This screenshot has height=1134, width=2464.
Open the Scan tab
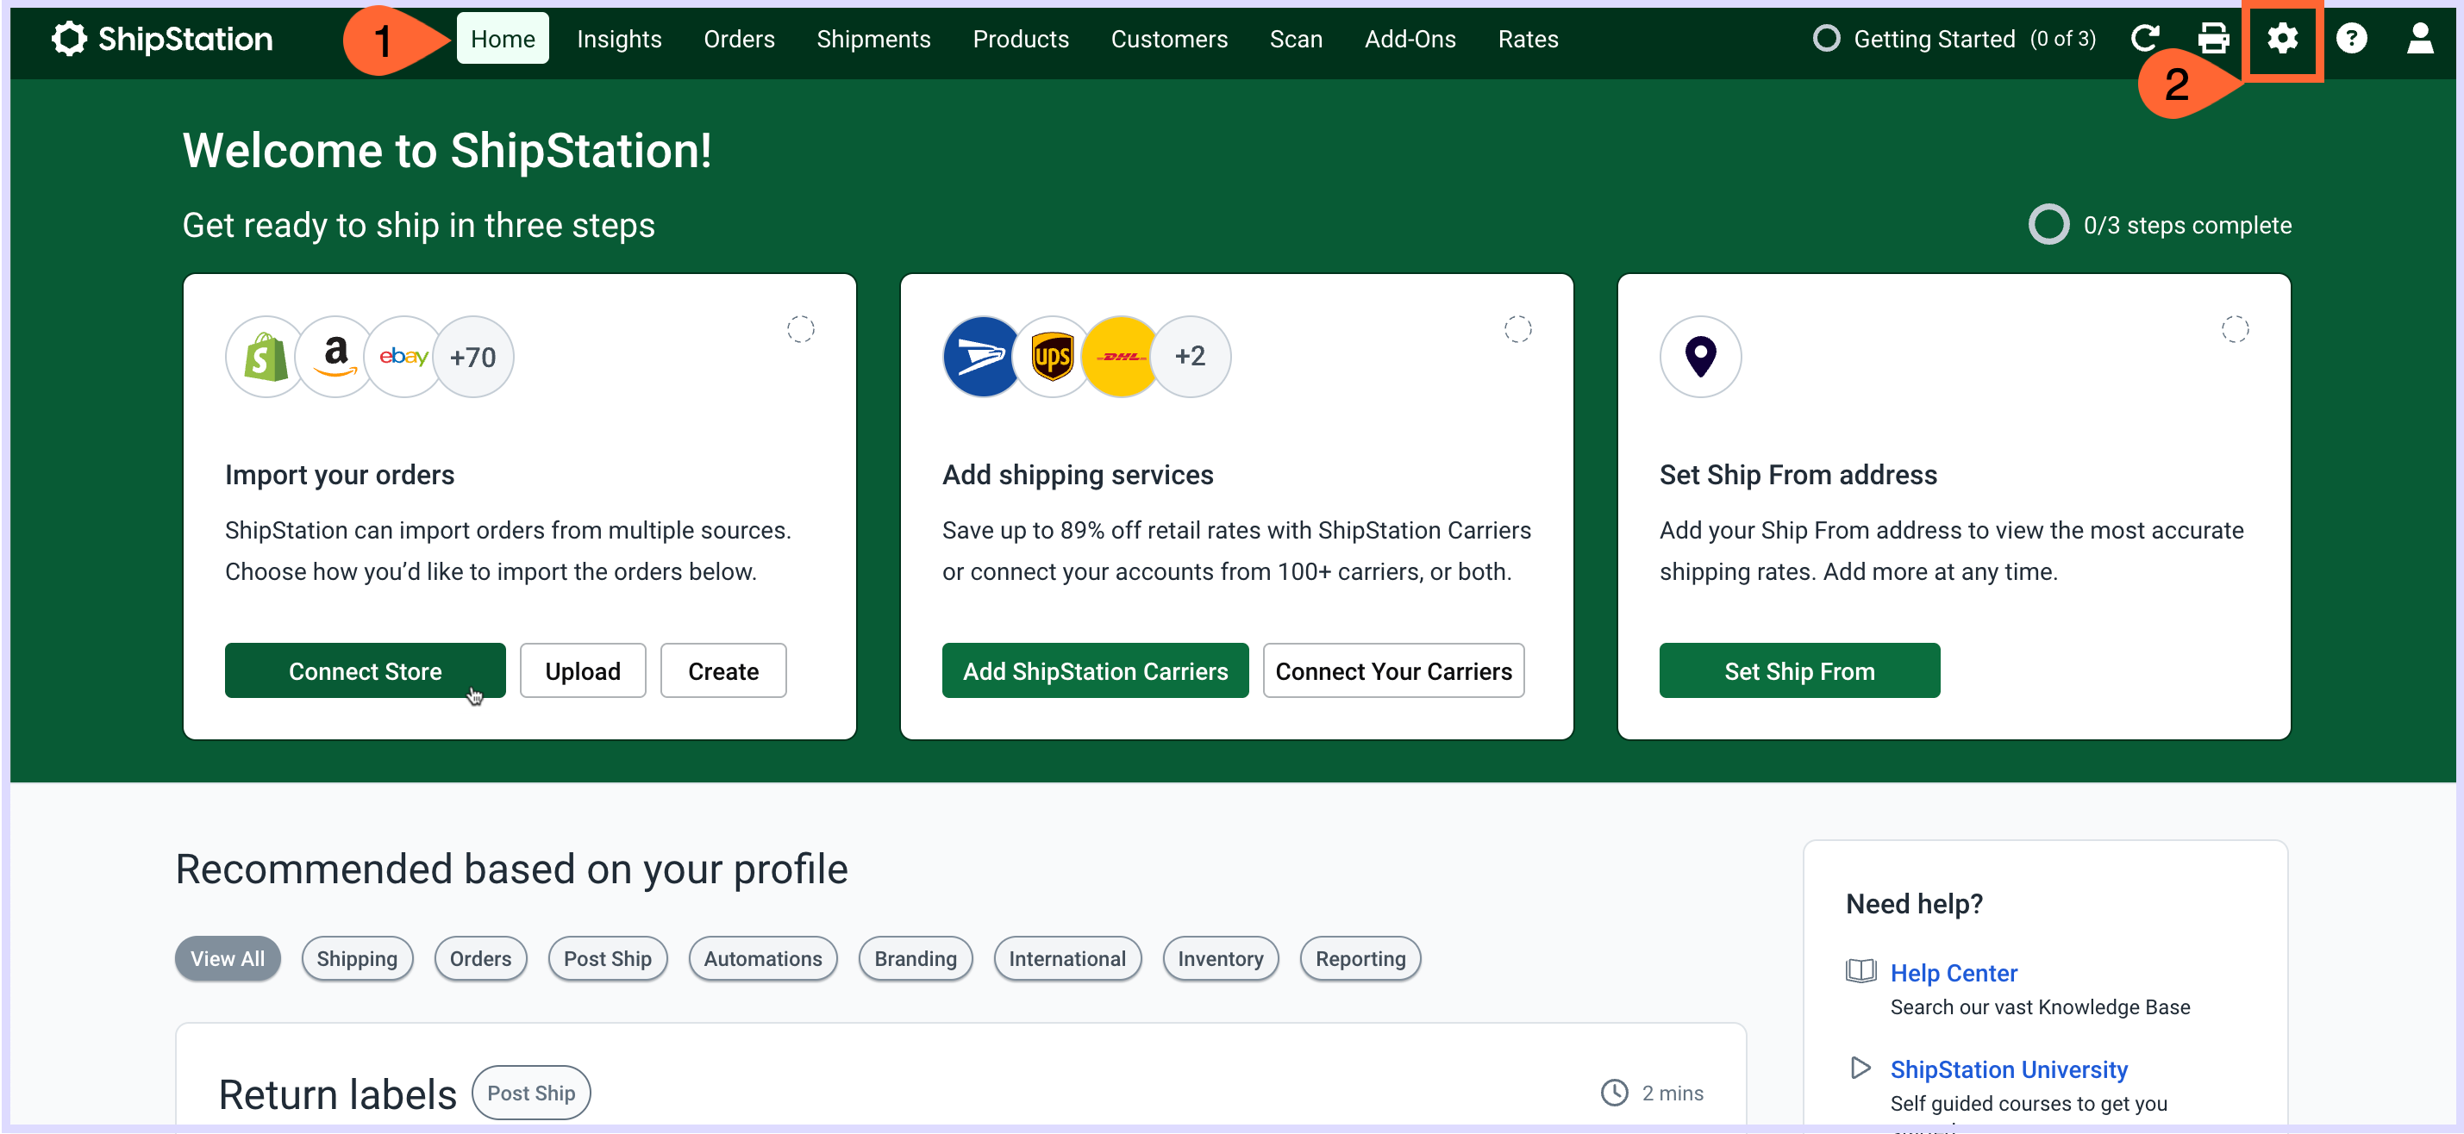(x=1296, y=38)
